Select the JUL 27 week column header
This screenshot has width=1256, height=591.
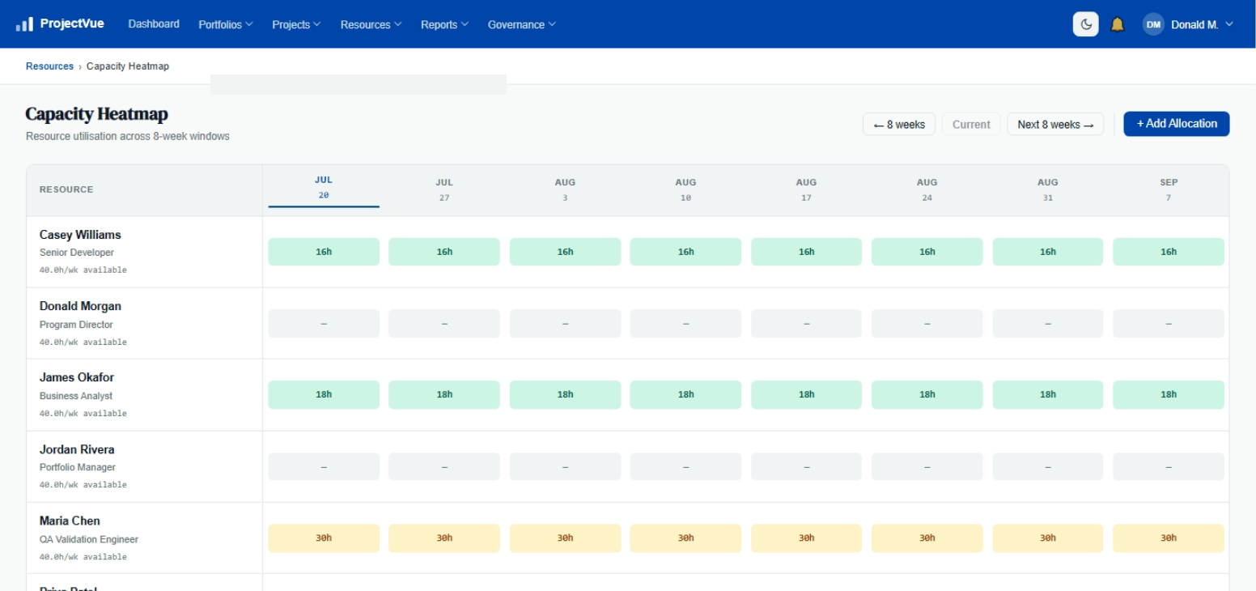pos(444,189)
